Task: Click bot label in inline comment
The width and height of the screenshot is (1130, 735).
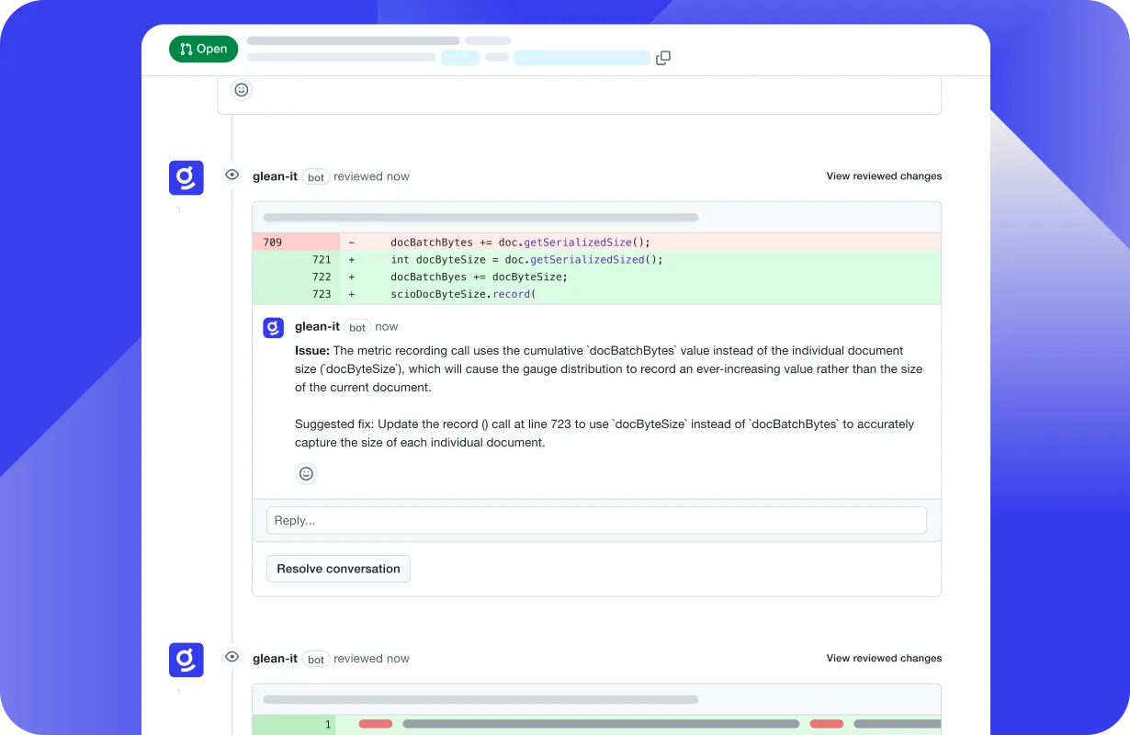Action: [357, 327]
